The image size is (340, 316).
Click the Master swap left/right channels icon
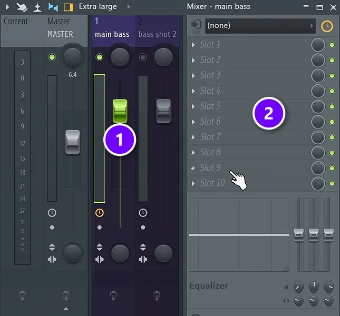coord(52,247)
